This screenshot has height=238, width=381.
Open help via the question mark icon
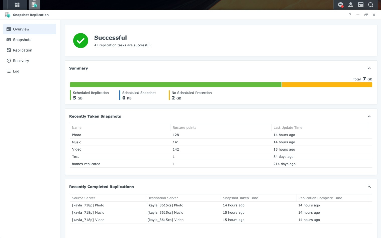[350, 15]
